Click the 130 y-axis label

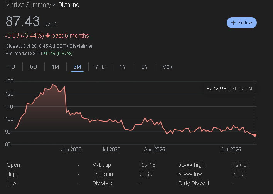click(x=9, y=81)
